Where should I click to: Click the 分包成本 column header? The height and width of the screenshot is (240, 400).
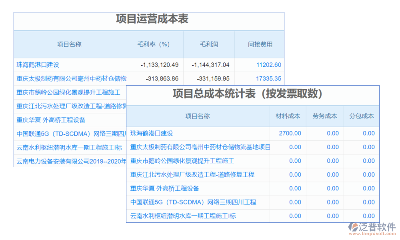coord(362,116)
